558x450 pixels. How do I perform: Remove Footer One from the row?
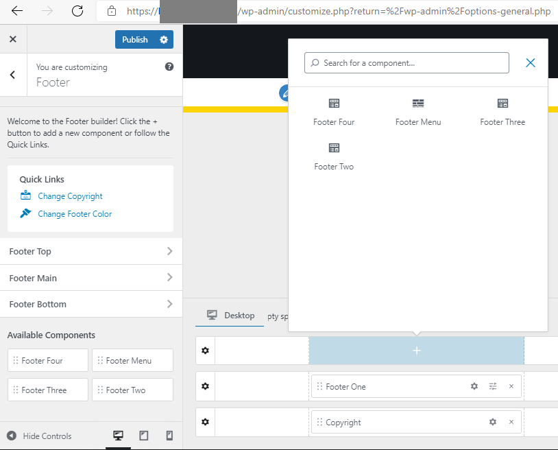pyautogui.click(x=511, y=387)
